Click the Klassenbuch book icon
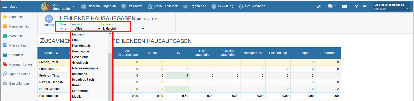Screen dimensions: 414x101 coord(5,45)
